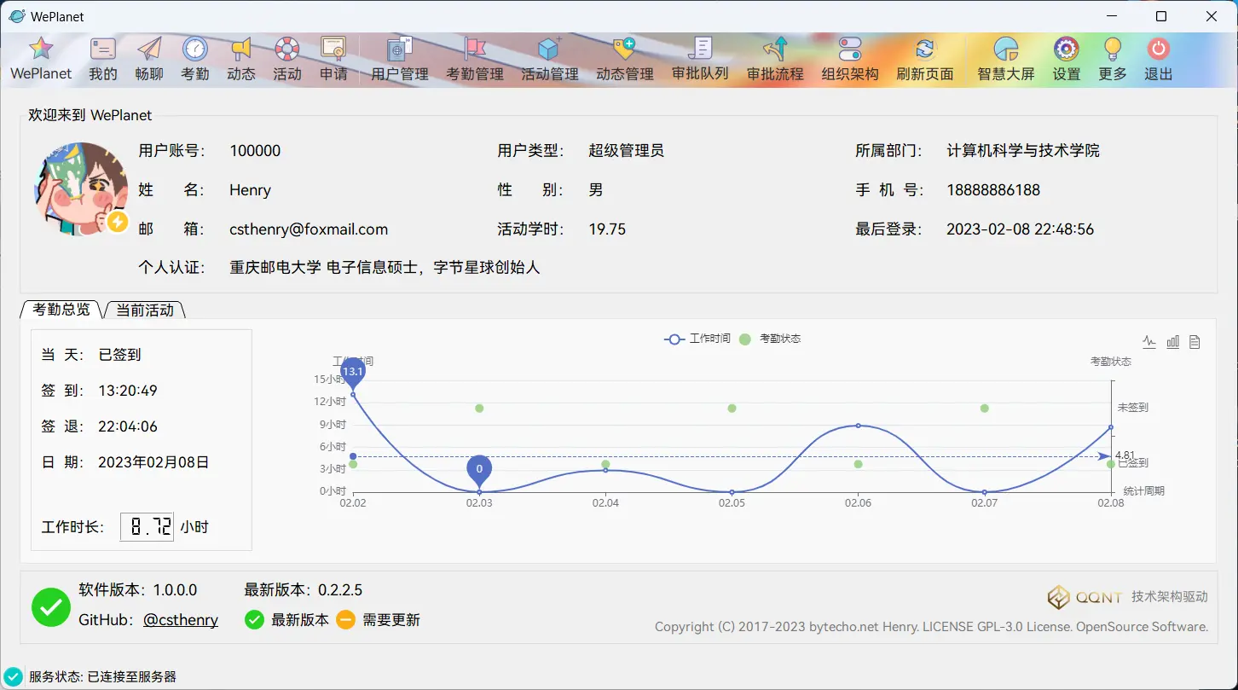
Task: Toggle 考勤状态 series in chart legend
Action: 769,339
